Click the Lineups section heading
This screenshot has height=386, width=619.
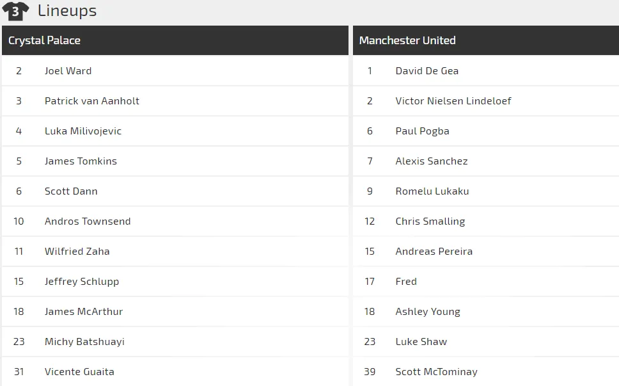tap(67, 11)
